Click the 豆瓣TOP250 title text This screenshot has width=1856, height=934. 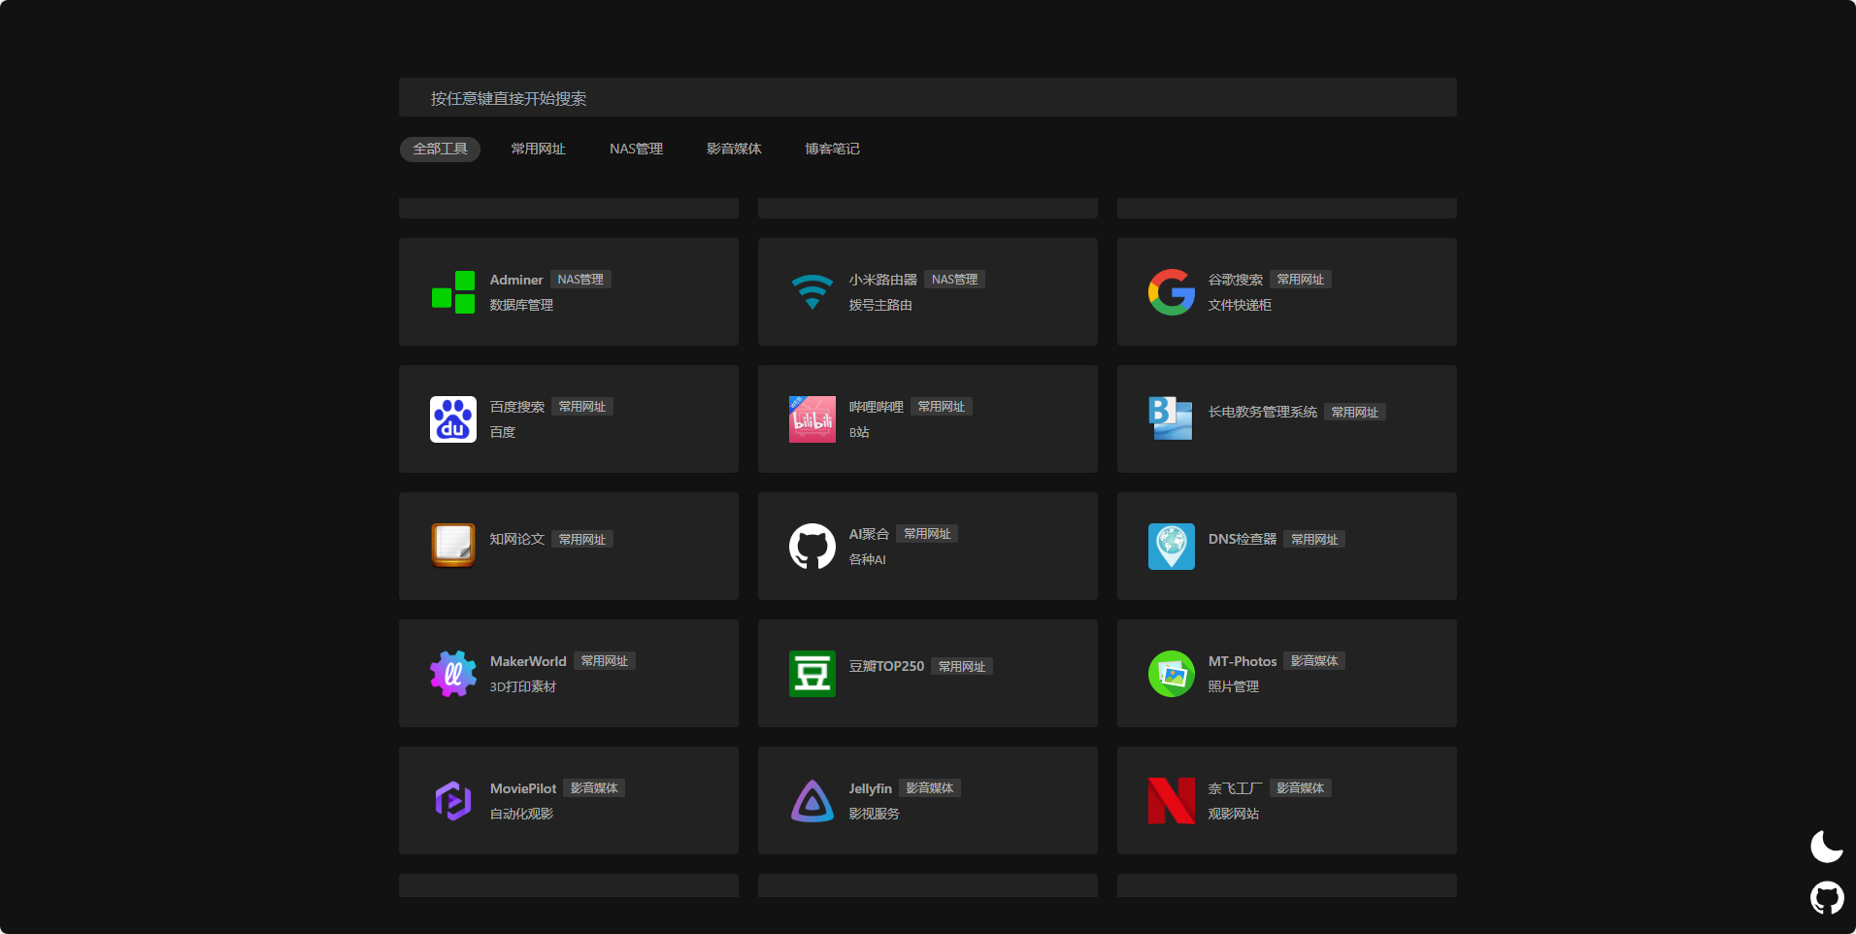887,666
